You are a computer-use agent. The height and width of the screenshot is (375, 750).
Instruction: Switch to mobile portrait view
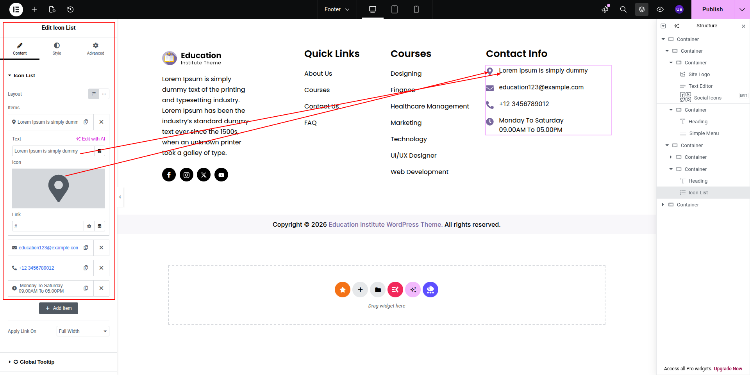tap(416, 9)
